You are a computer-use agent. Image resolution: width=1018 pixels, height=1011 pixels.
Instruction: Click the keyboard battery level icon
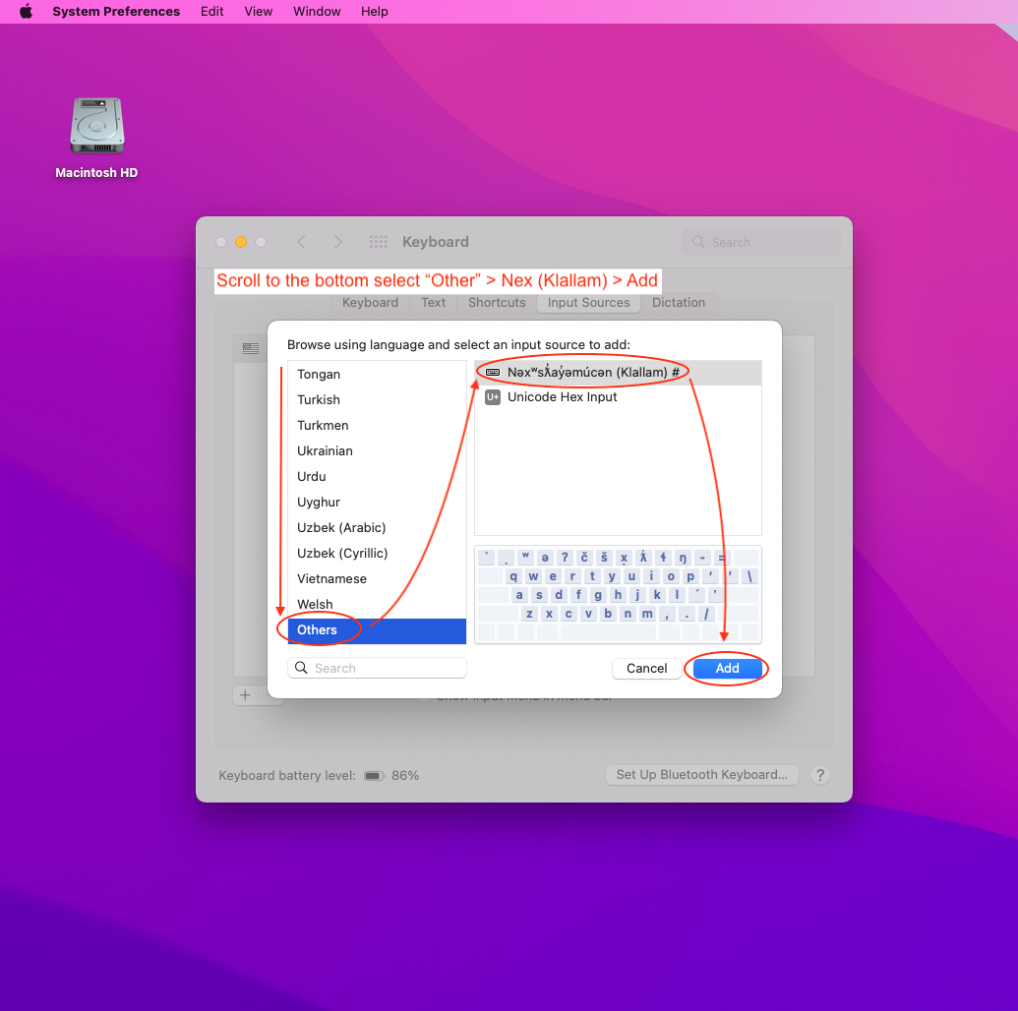pos(374,775)
